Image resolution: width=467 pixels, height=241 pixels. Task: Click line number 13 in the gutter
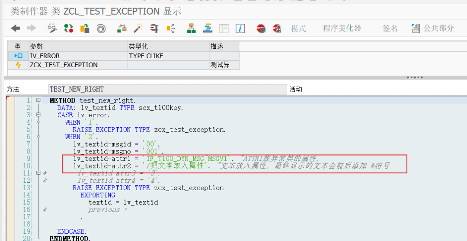coord(26,188)
